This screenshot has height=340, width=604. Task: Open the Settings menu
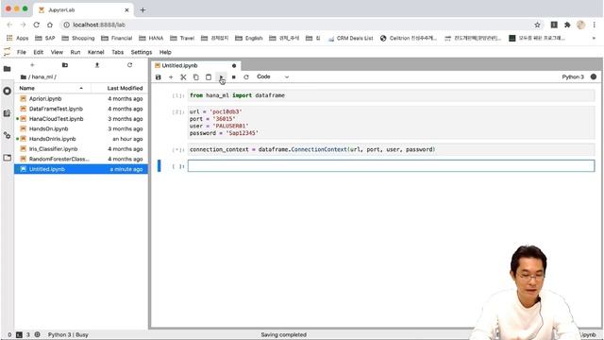(x=142, y=52)
